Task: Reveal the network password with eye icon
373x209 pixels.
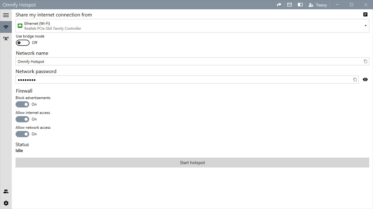Action: pos(365,80)
